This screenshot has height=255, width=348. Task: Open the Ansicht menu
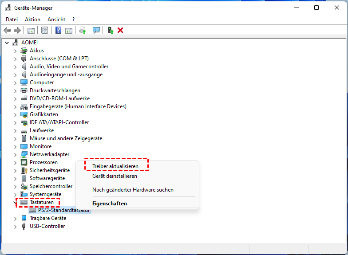[56, 20]
